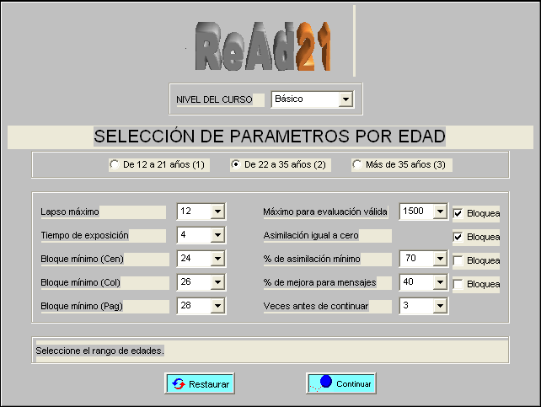Image resolution: width=541 pixels, height=407 pixels.
Task: Click the Lapso máximo value 12
Action: pos(185,211)
